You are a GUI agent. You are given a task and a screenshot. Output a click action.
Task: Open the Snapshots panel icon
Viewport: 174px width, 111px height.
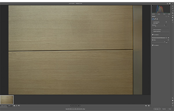pyautogui.click(x=173, y=17)
